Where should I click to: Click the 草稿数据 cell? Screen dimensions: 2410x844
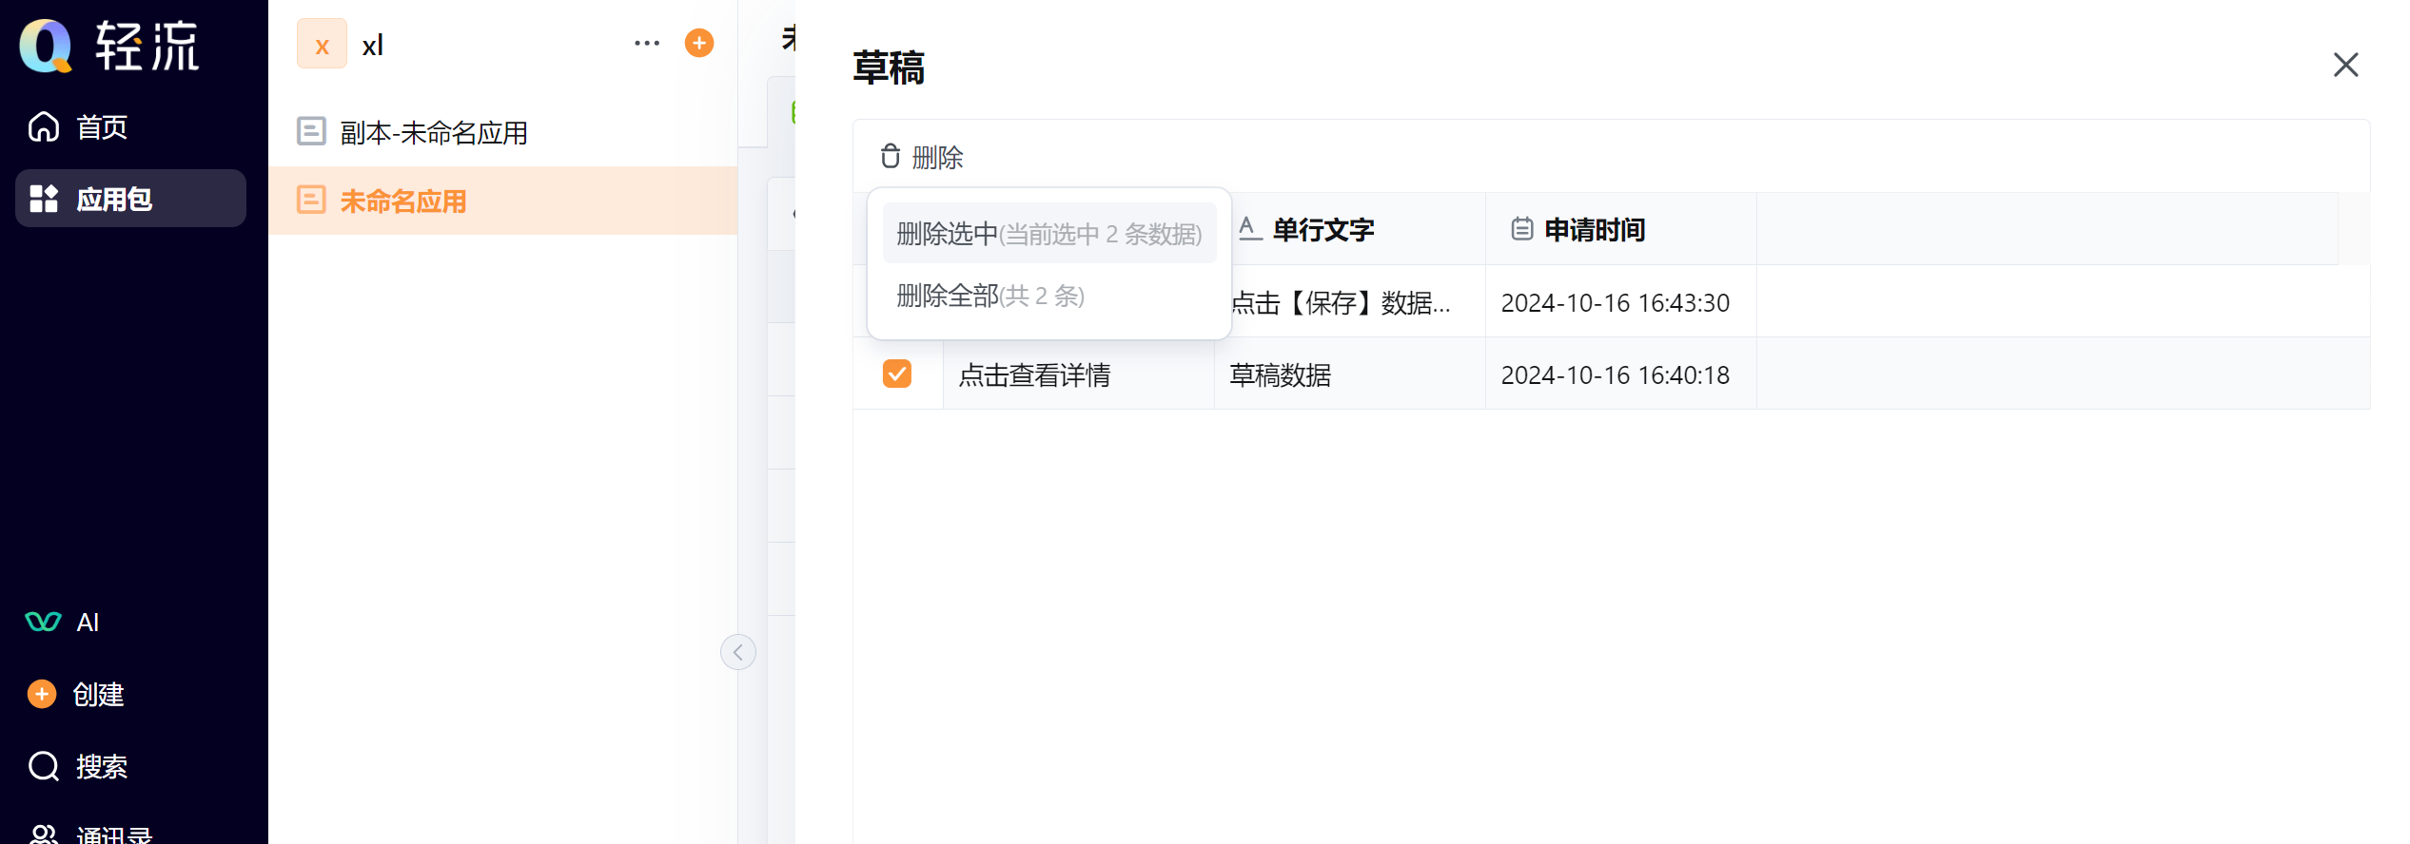(1349, 374)
